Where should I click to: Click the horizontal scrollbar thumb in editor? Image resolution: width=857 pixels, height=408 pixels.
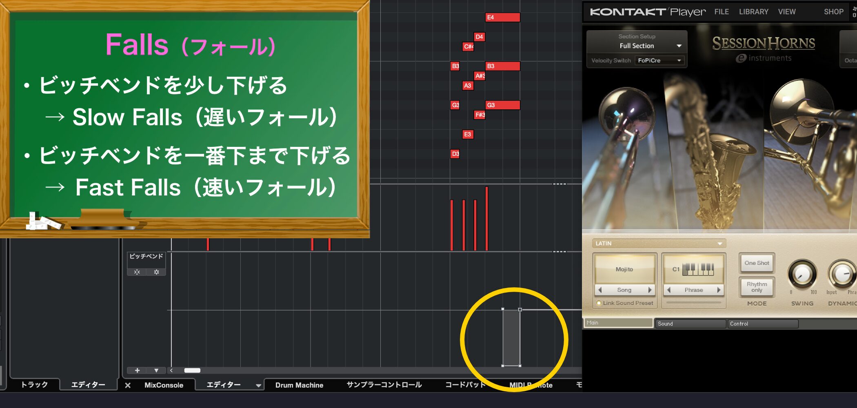[x=192, y=370]
